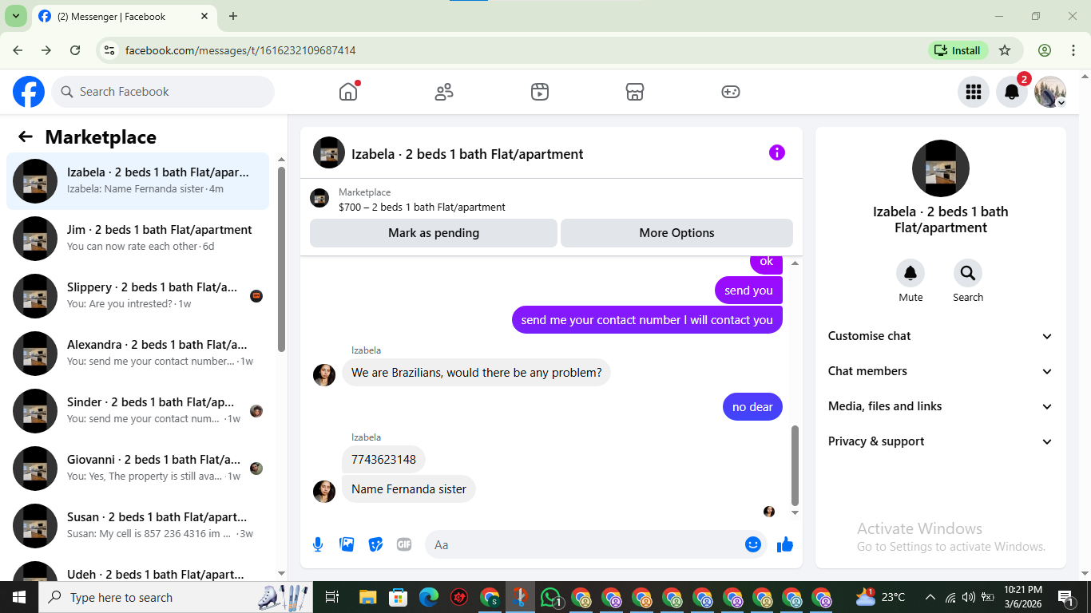Screen dimensions: 1091x613
Task: Open Sinder conversation in list
Action: [x=137, y=411]
